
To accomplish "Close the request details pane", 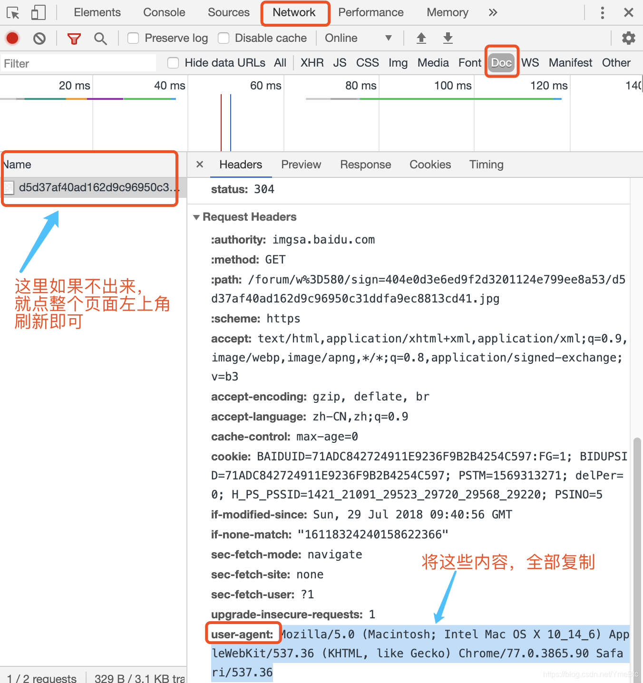I will point(200,164).
